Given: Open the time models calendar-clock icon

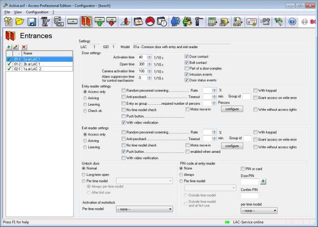Looking at the screenshot, I should [162, 22].
